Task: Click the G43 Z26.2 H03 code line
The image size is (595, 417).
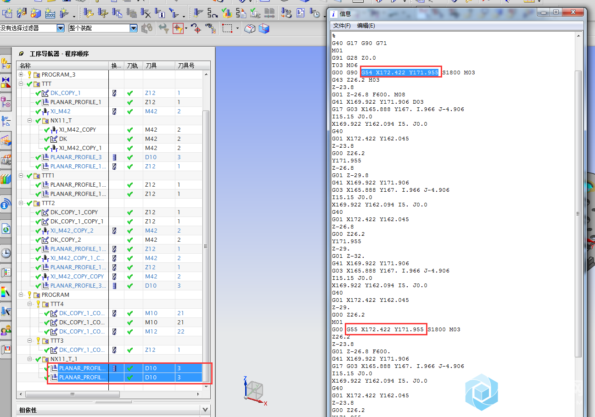Action: [355, 80]
